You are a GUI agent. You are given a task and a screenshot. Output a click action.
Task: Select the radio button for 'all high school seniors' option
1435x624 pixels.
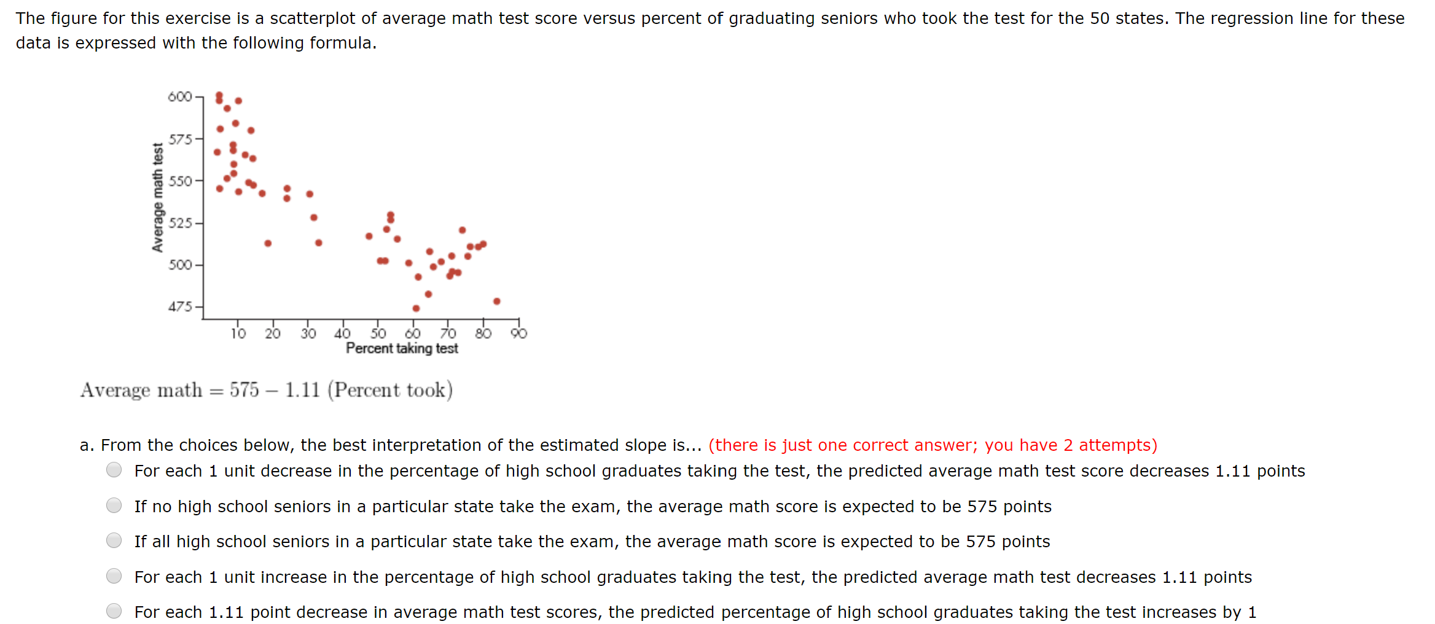click(114, 540)
